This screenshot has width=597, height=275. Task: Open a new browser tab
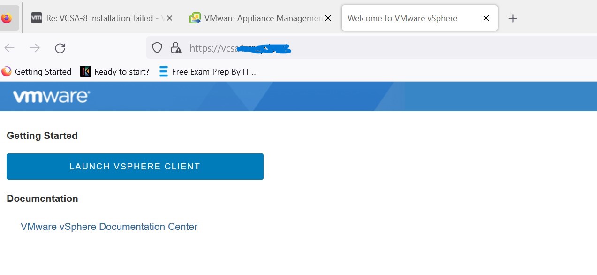(513, 18)
